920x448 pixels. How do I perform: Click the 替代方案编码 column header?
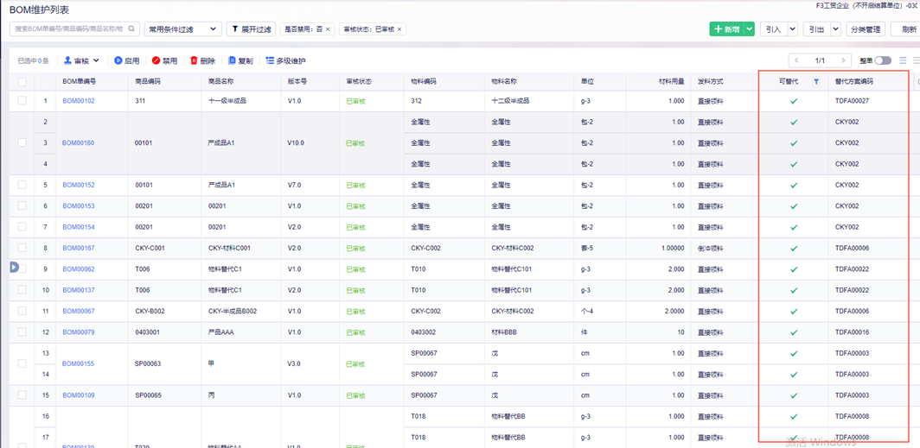pyautogui.click(x=853, y=82)
